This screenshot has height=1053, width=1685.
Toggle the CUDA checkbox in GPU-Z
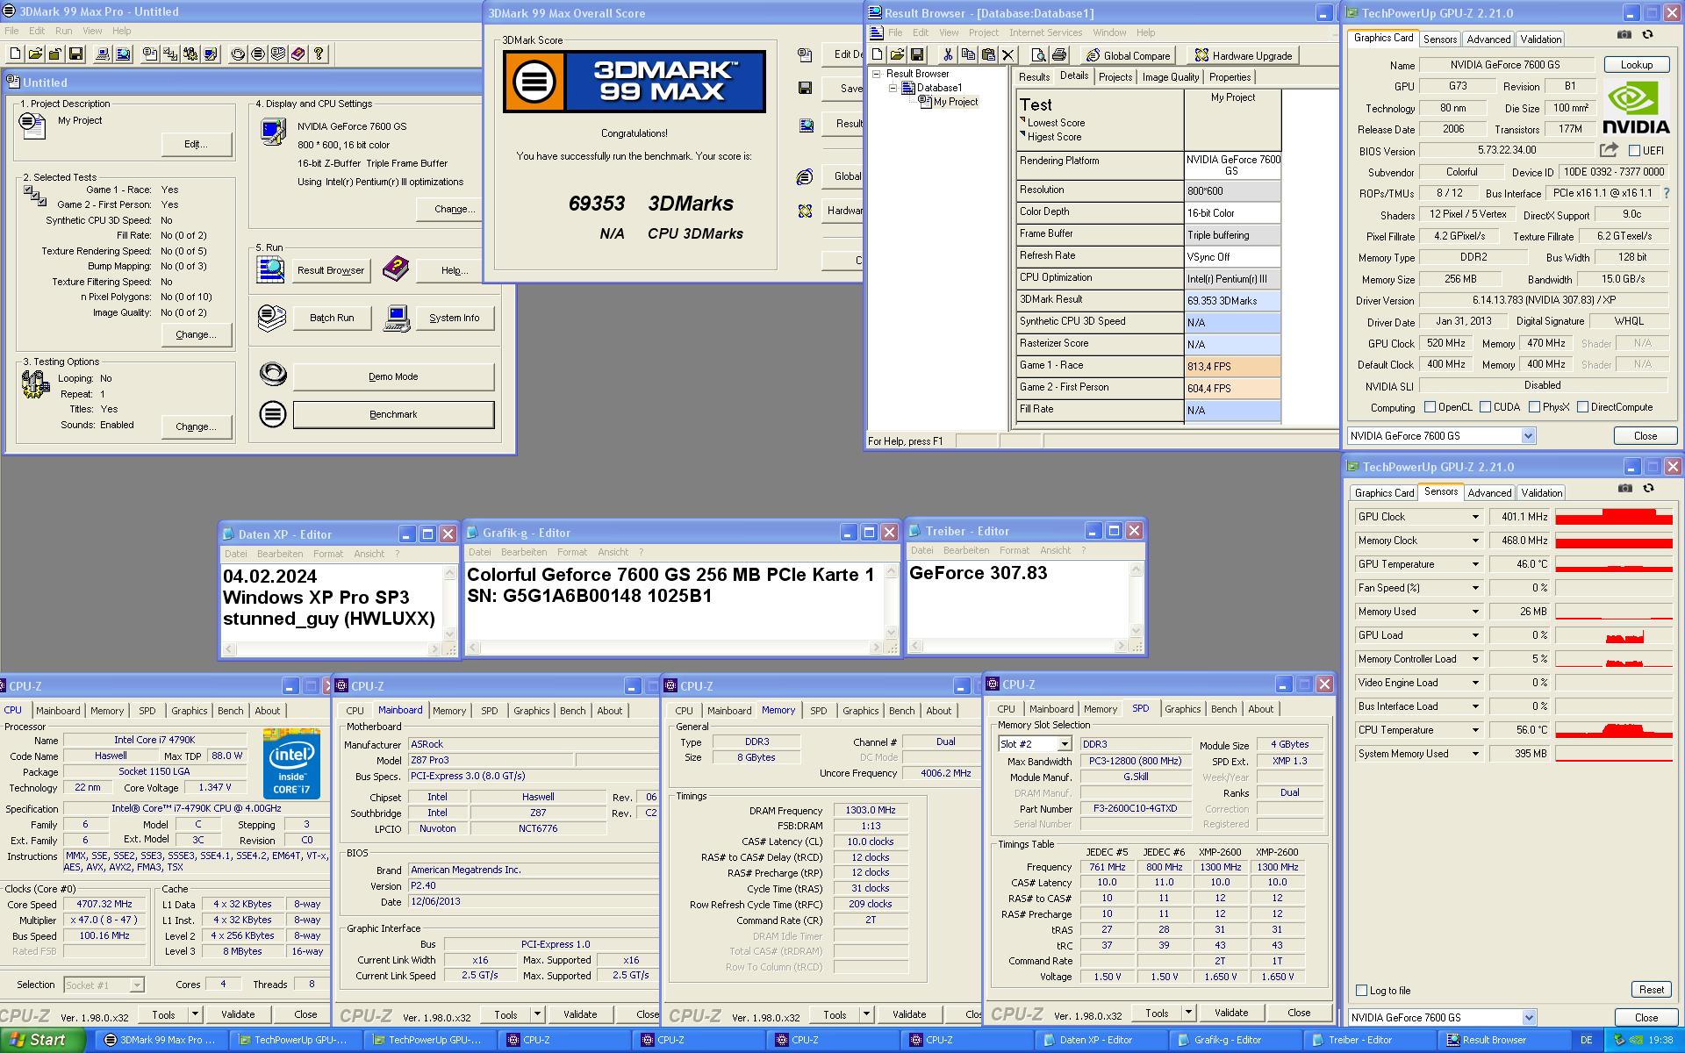1485,407
